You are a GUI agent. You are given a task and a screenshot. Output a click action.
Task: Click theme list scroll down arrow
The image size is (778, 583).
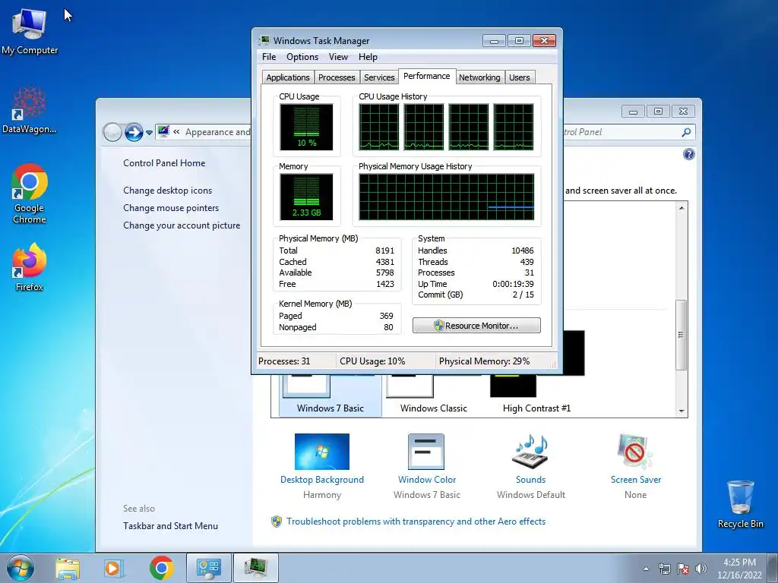(682, 411)
